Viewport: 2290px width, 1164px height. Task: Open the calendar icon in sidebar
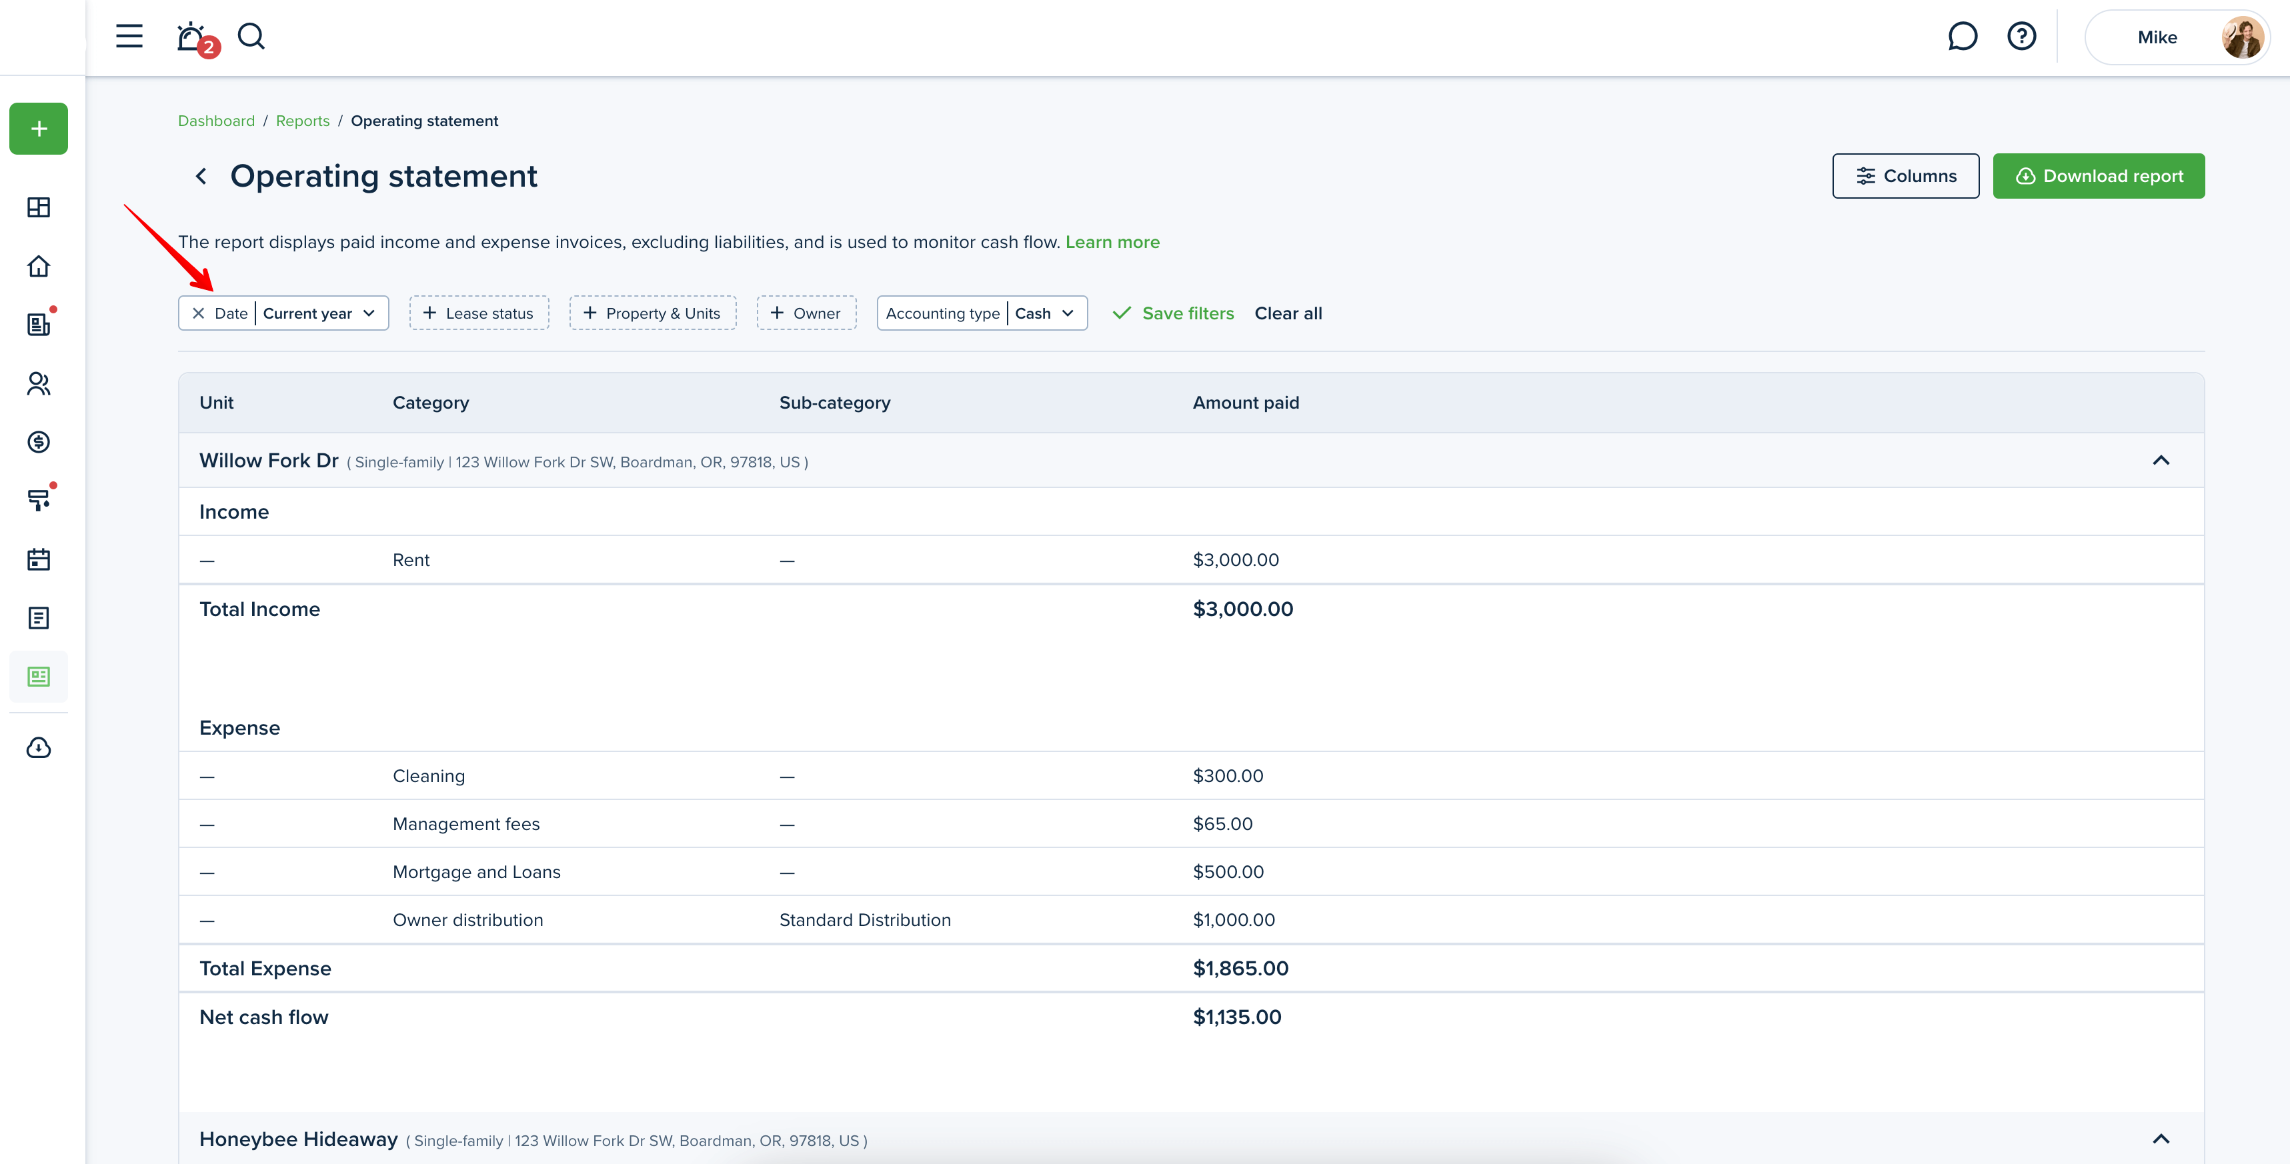click(x=39, y=559)
